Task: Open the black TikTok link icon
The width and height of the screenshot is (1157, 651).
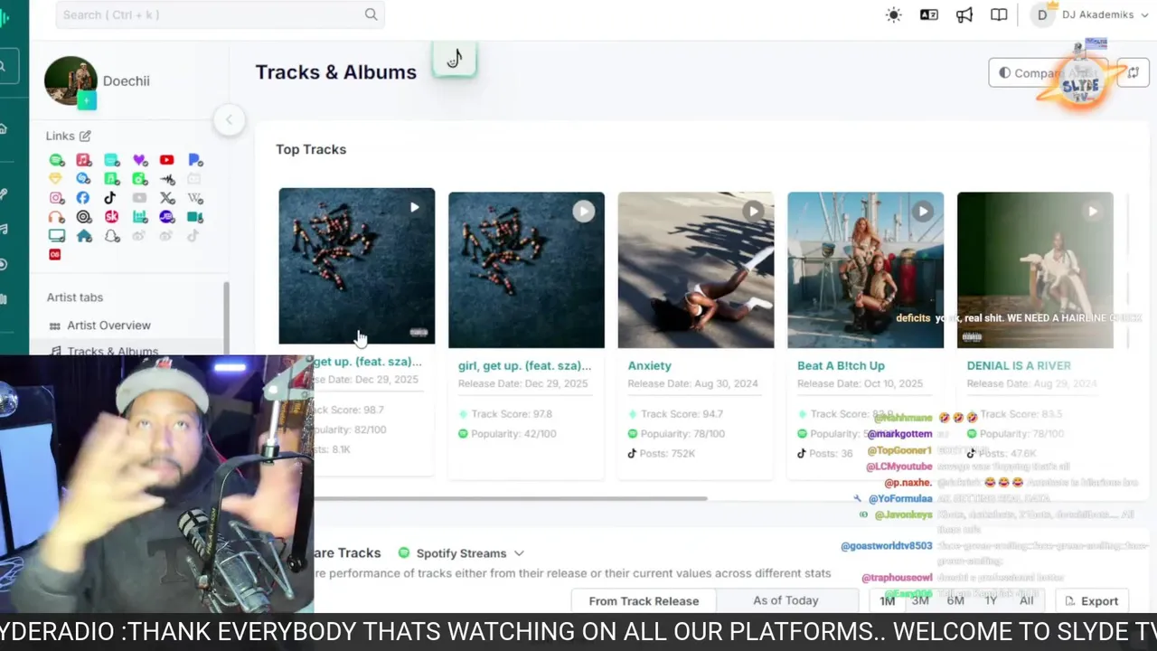Action: click(x=109, y=198)
